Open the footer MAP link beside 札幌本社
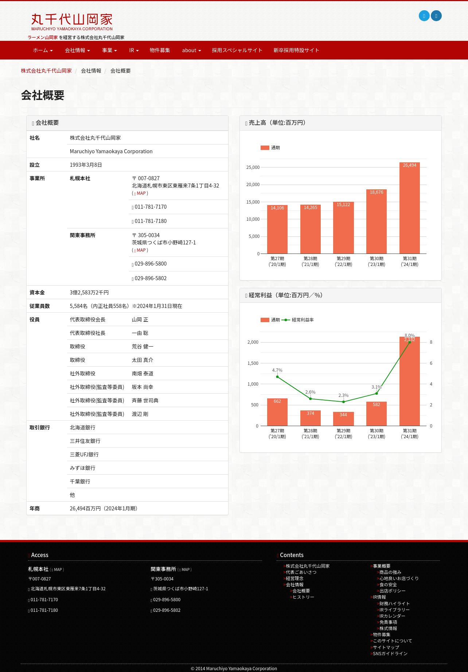Screen dimensions: 468x672 [x=57, y=569]
